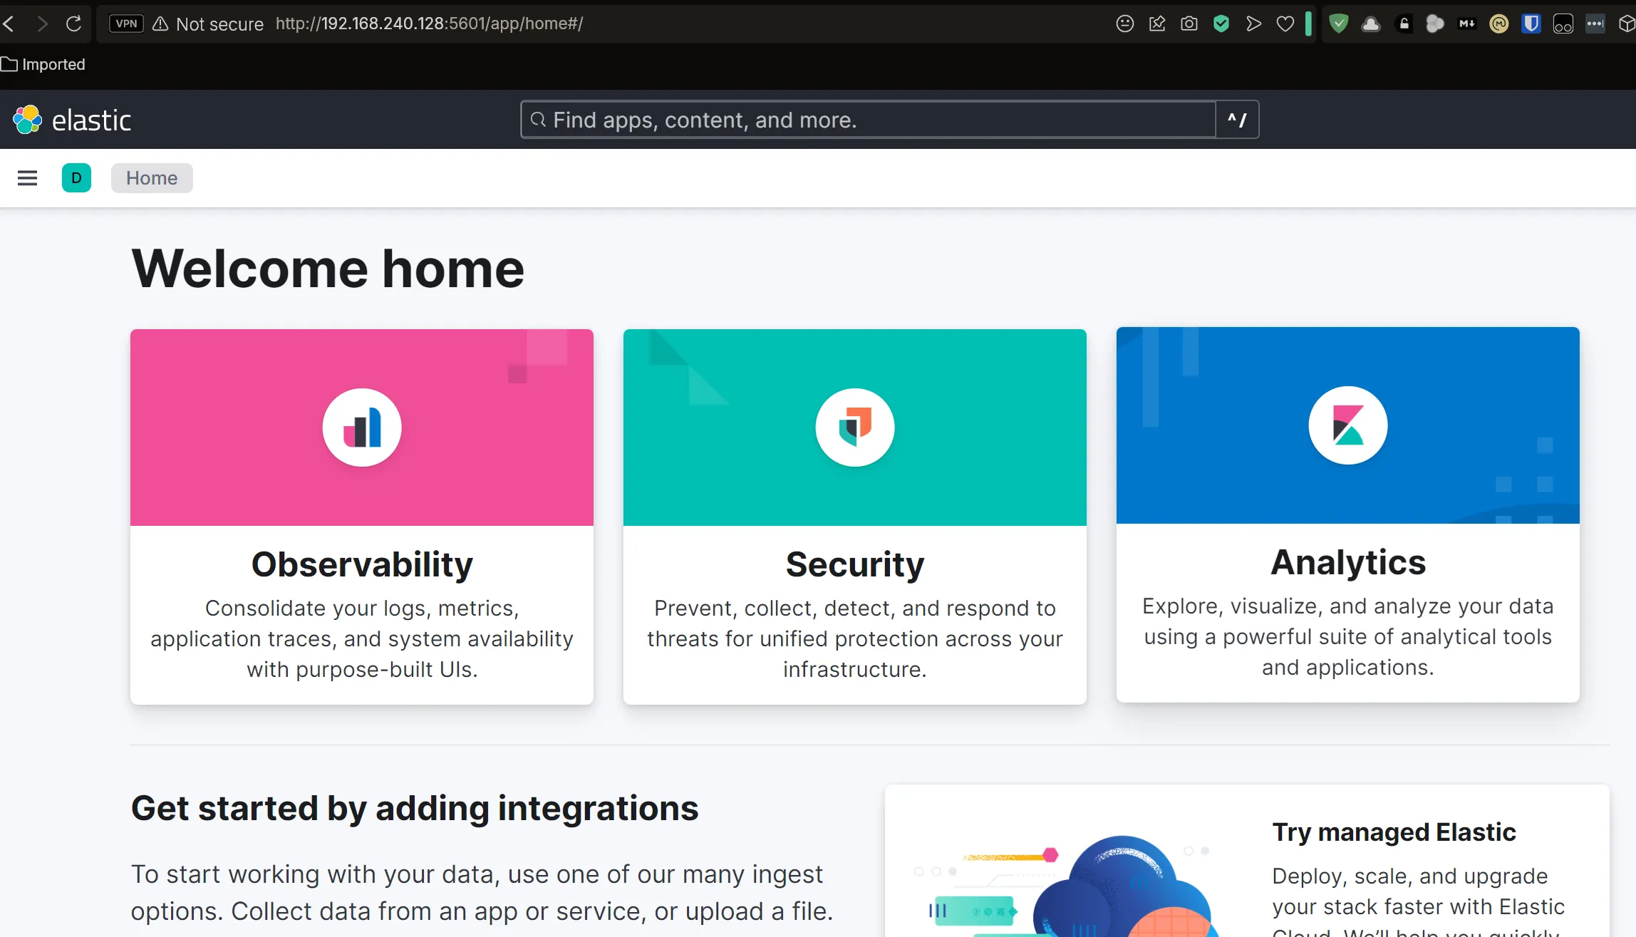The width and height of the screenshot is (1636, 937).
Task: Click the Try managed Elastic heading
Action: click(1393, 832)
